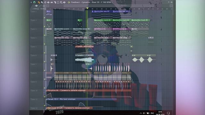
Task: Mute Трек 9 via its green LED
Action: (45, 88)
